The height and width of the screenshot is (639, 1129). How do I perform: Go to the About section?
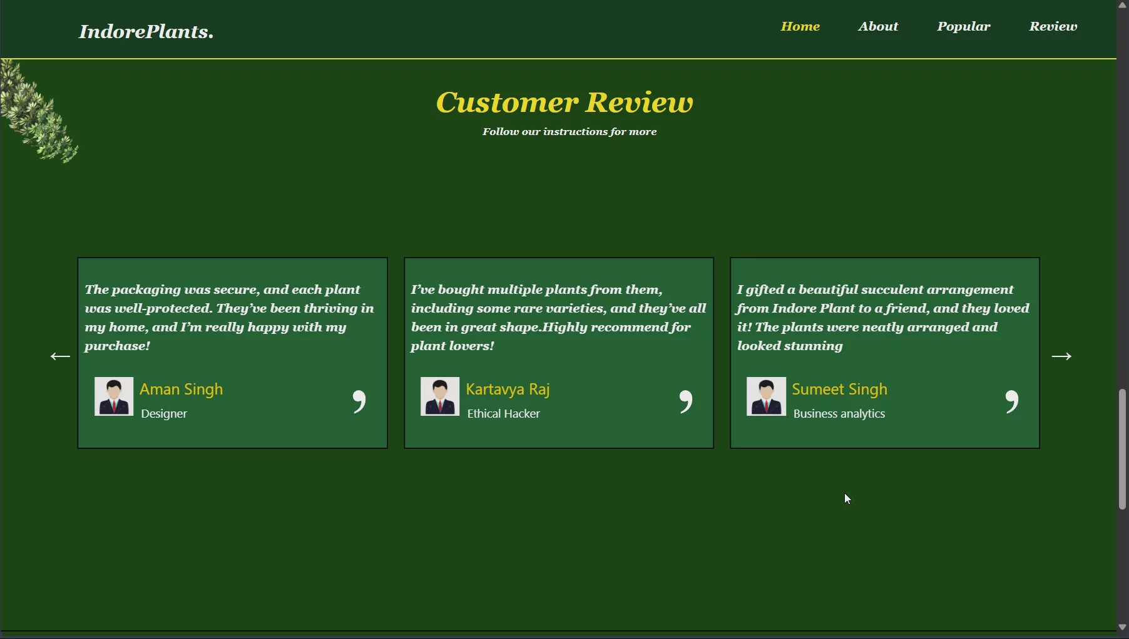pyautogui.click(x=878, y=26)
